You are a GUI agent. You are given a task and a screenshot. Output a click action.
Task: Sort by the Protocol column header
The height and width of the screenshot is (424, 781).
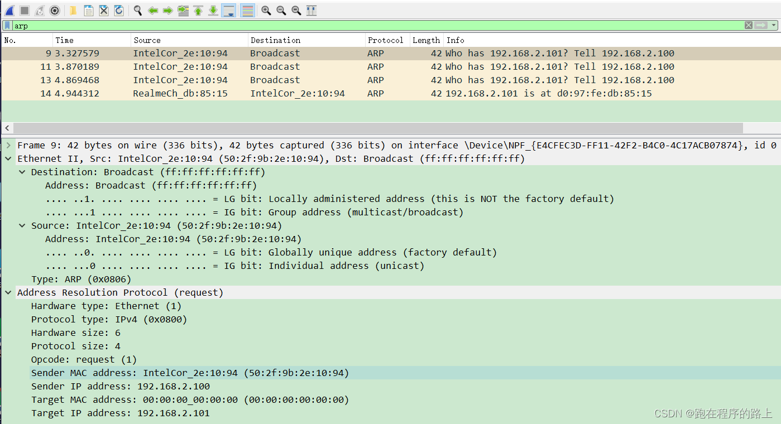pyautogui.click(x=387, y=40)
